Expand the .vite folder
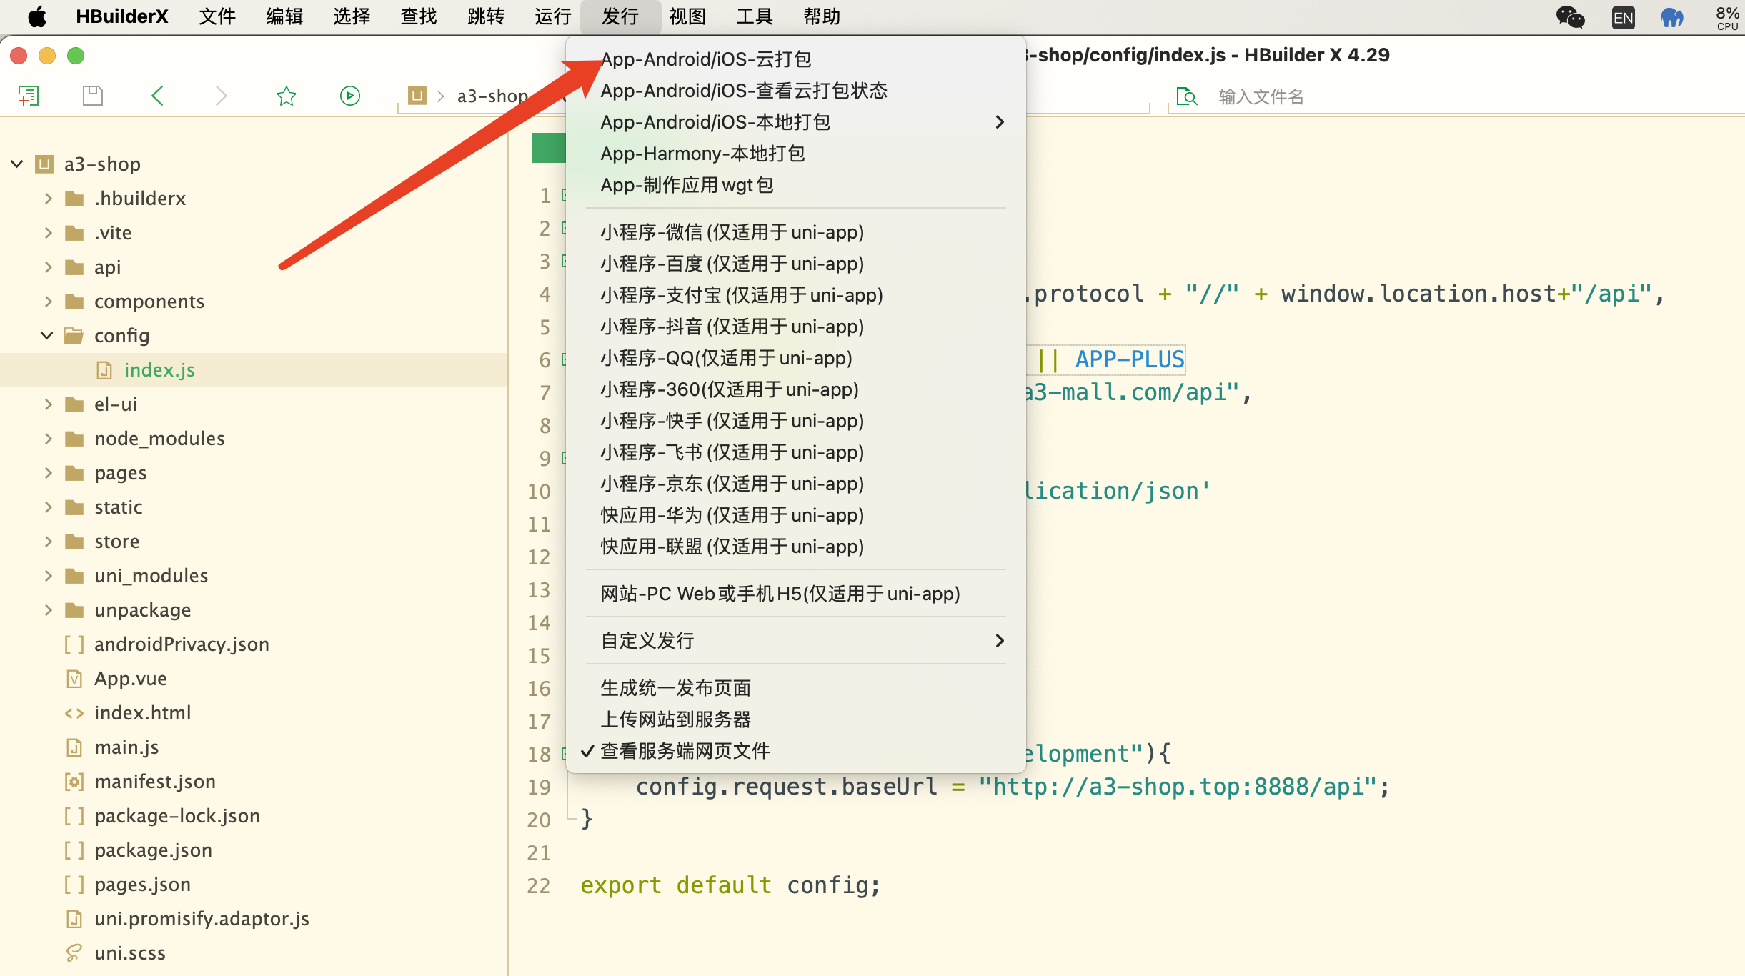 [x=48, y=232]
